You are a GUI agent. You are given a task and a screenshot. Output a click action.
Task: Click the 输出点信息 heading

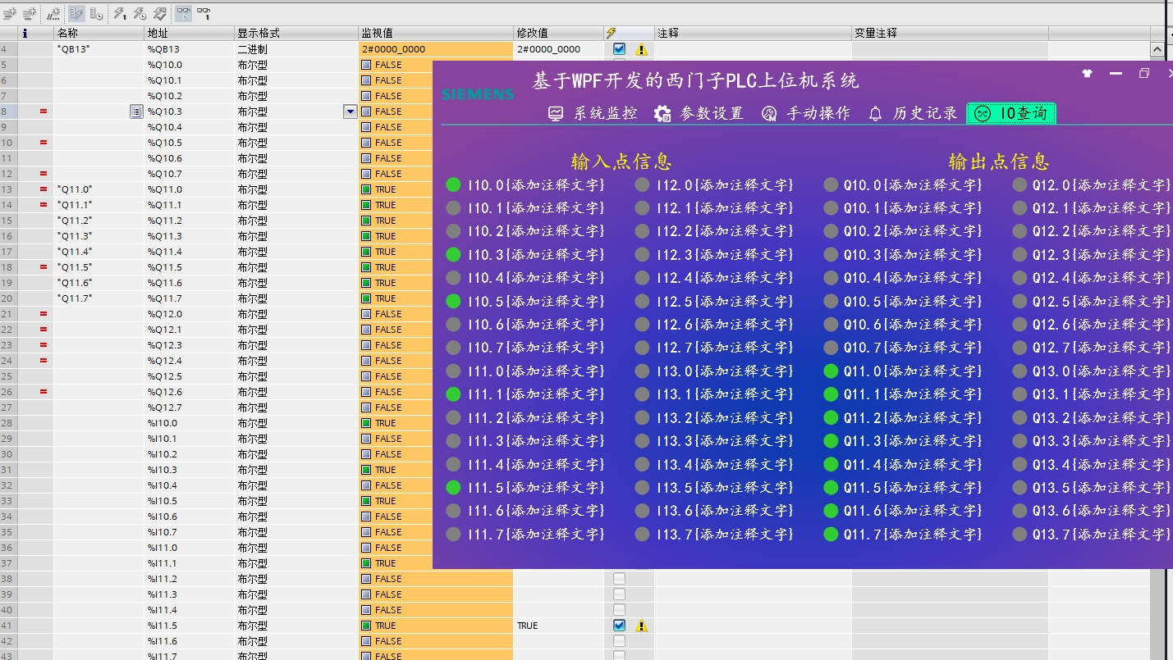pos(999,161)
